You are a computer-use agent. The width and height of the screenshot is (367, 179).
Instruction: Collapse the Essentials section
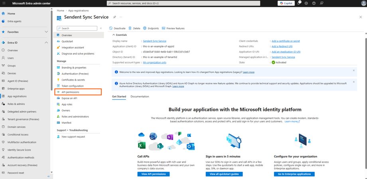(114, 35)
